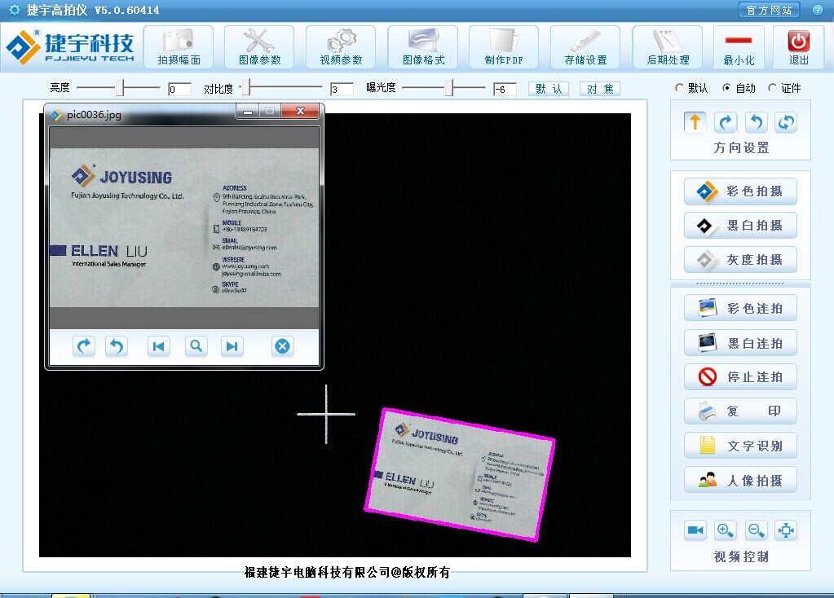Click the pic0036.jpg business card preview image
The image size is (834, 598).
184,227
